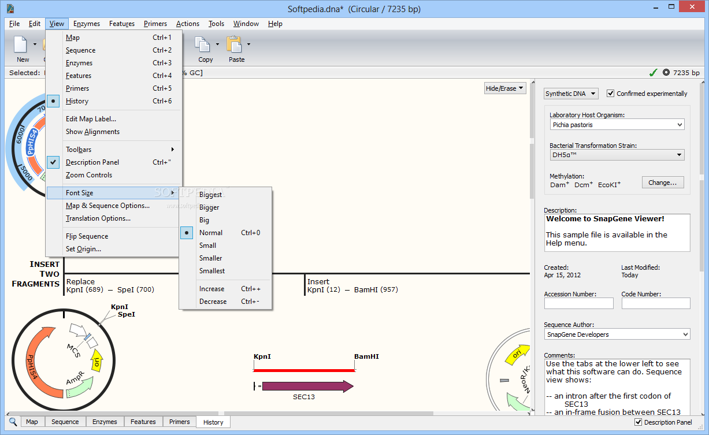Click the green checkmark status icon
Screen dimensions: 709x435
click(653, 73)
